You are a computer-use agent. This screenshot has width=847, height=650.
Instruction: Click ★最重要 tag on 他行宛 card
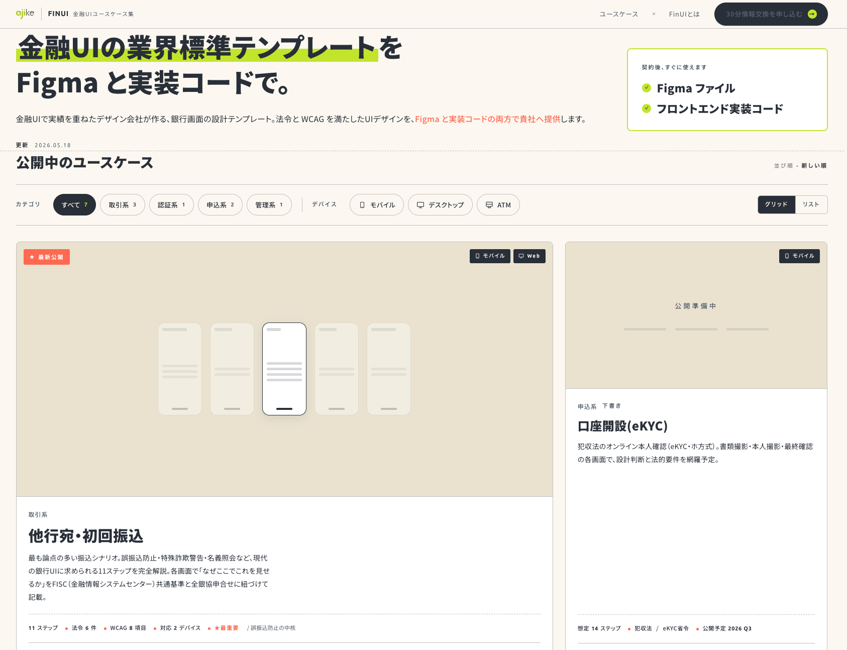pos(227,628)
